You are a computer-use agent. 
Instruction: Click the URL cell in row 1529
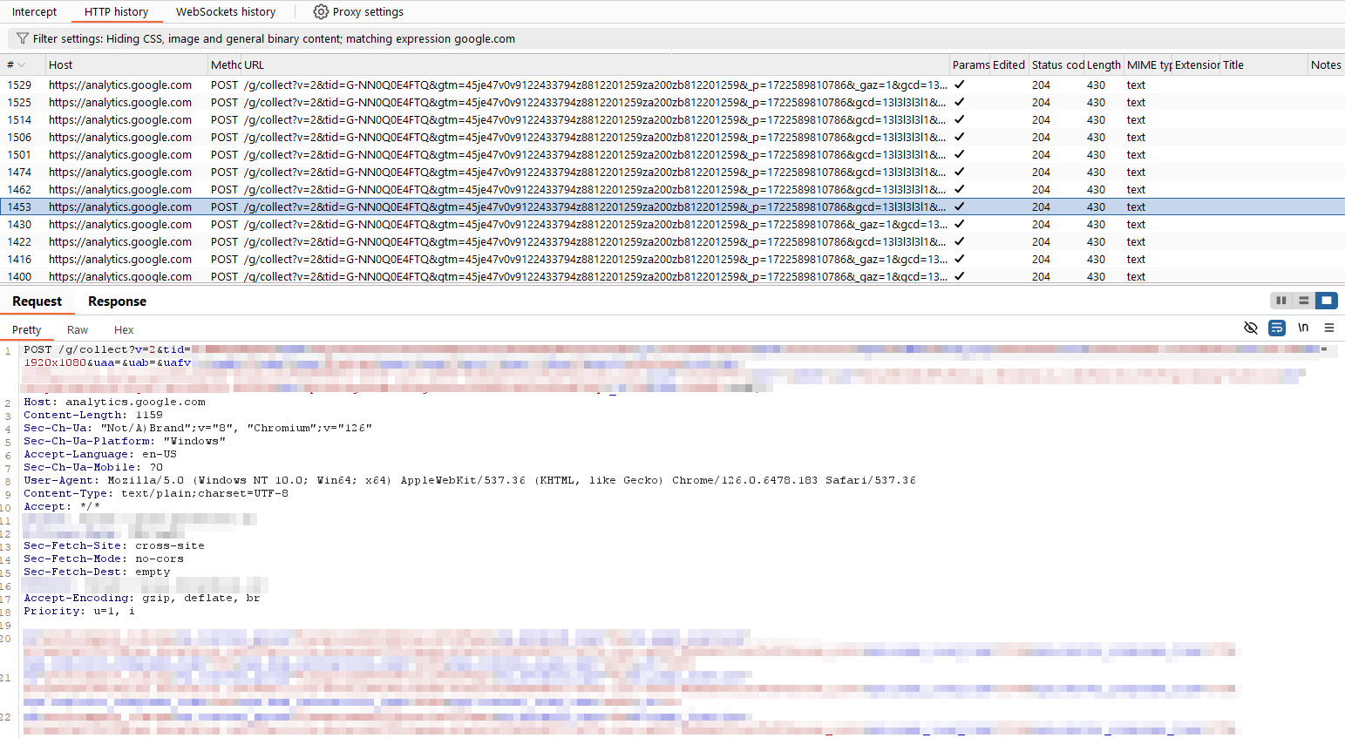pos(595,85)
